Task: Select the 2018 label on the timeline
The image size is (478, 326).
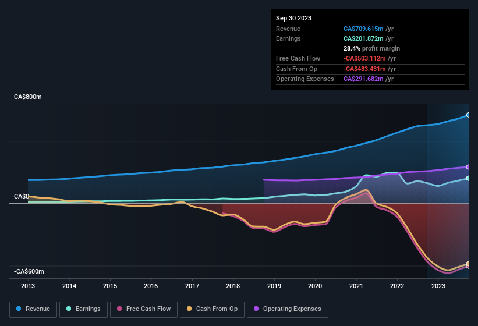Action: [233, 286]
